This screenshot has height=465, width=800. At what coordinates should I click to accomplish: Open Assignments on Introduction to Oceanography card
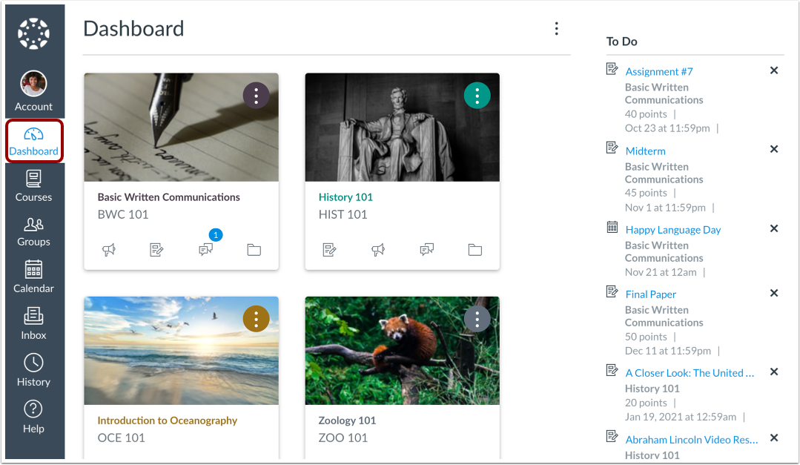[x=156, y=463]
